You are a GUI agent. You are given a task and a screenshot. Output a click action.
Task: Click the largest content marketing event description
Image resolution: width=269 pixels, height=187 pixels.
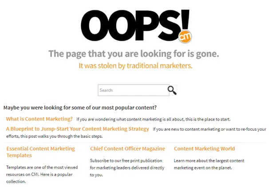click(209, 164)
